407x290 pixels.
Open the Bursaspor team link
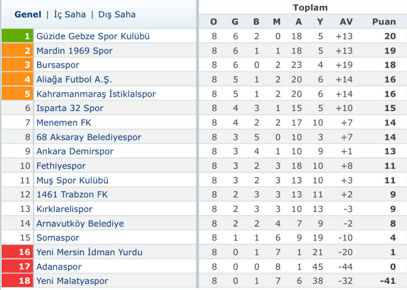point(58,65)
